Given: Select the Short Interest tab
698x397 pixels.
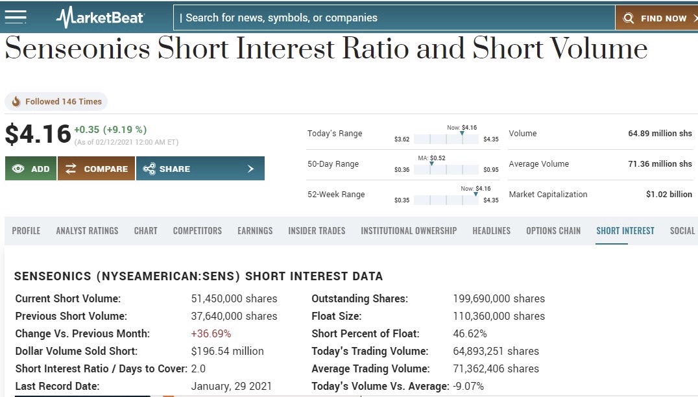Looking at the screenshot, I should [625, 230].
